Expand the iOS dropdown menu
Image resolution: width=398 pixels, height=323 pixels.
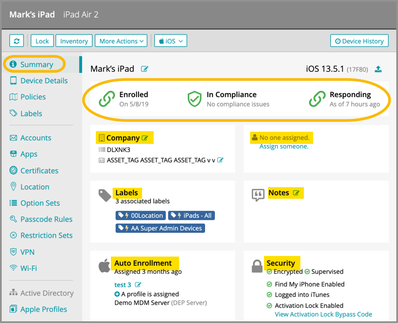170,41
